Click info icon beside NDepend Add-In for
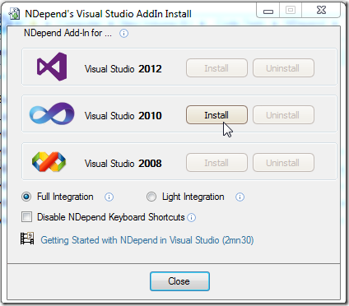Screen dimensions: 349x306 click(x=123, y=34)
